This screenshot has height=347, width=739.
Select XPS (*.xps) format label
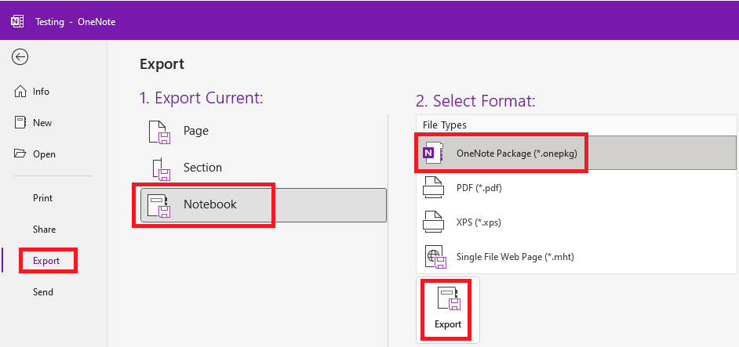pos(479,222)
